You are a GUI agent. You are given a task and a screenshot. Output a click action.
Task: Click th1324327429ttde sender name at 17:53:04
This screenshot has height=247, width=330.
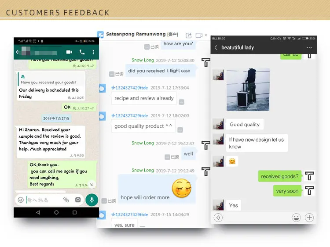pyautogui.click(x=130, y=88)
